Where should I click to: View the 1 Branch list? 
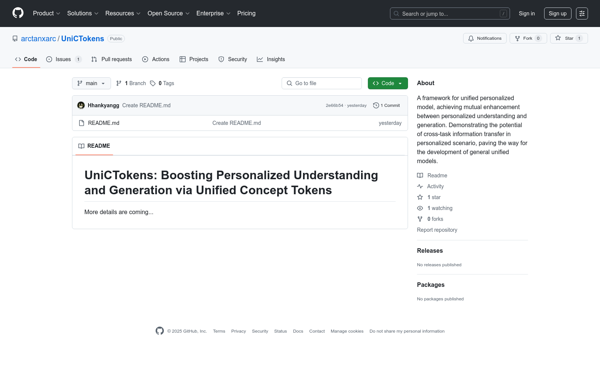131,83
